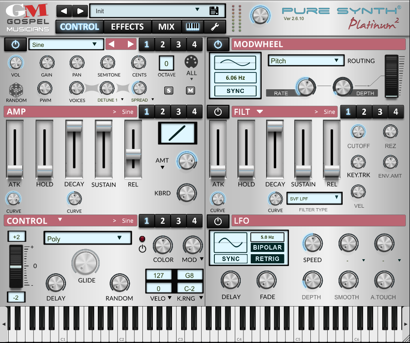Image resolution: width=410 pixels, height=343 pixels.
Task: Open the Sine oscillator waveform dropdown
Action: pyautogui.click(x=66, y=45)
